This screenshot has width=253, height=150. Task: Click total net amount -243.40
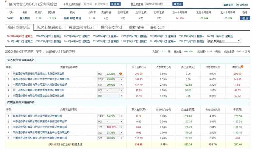point(238,145)
